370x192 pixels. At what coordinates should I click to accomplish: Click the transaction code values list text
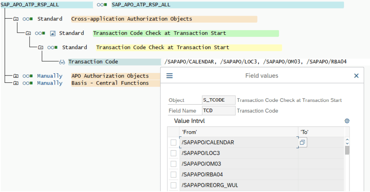256,62
